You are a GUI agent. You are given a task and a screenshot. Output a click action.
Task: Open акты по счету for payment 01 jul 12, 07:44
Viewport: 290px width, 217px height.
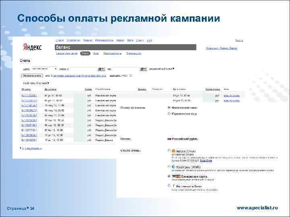click(x=232, y=96)
